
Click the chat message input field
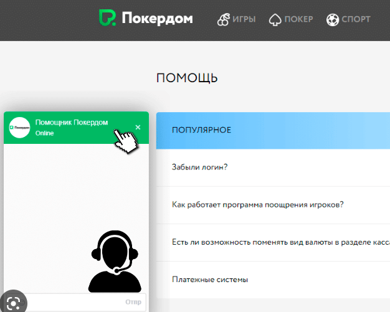pyautogui.click(x=75, y=302)
